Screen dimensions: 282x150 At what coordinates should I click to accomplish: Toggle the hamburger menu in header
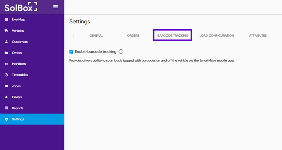(x=56, y=7)
